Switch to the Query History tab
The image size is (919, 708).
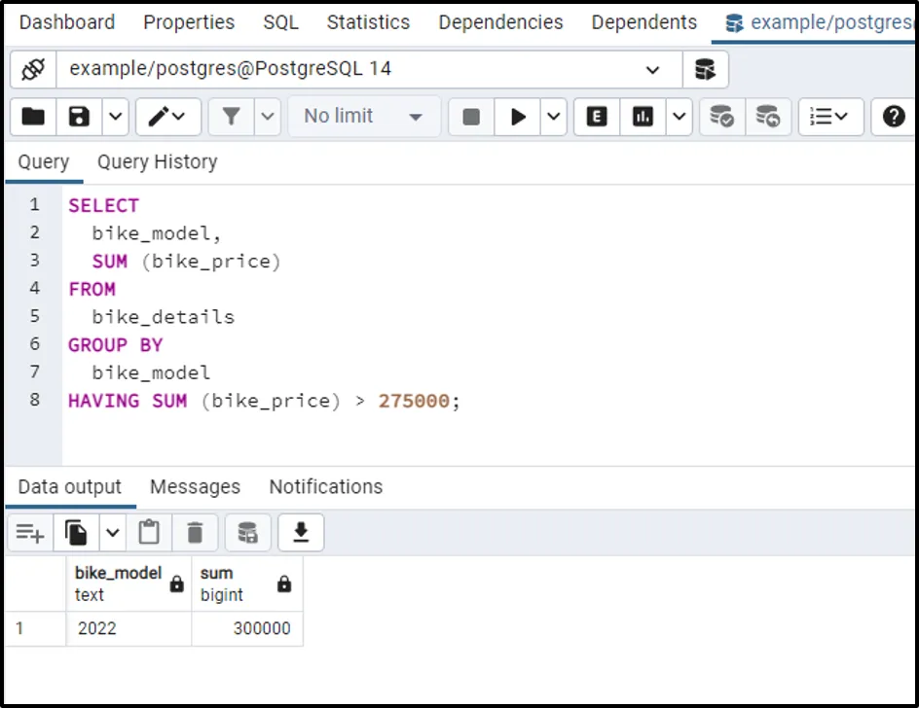157,161
